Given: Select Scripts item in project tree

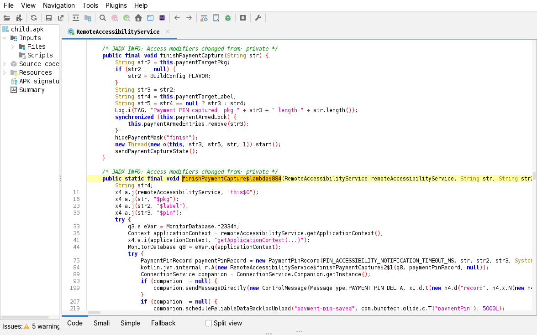Looking at the screenshot, I should (x=40, y=55).
